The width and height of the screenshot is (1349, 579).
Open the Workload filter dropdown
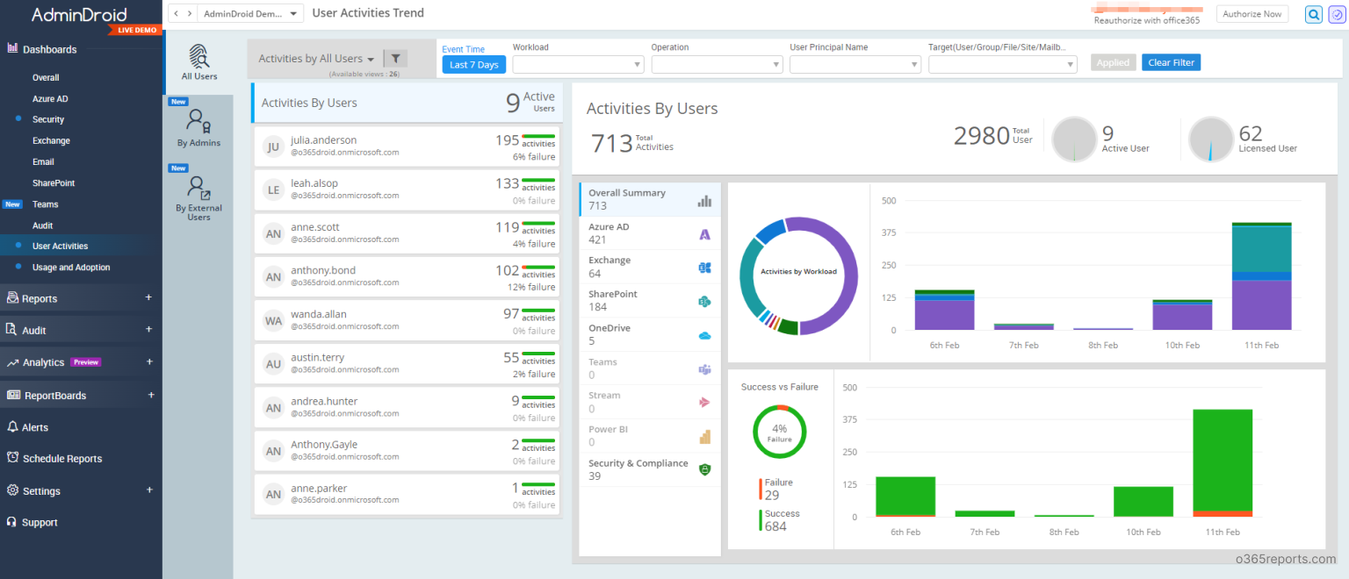pyautogui.click(x=578, y=64)
